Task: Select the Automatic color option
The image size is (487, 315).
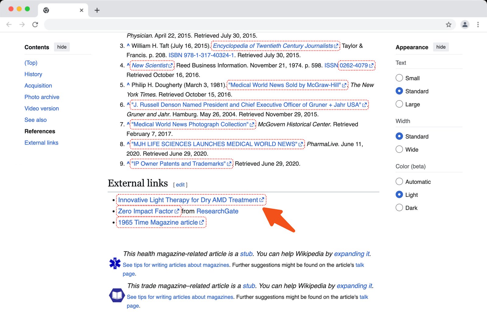Action: coord(399,182)
